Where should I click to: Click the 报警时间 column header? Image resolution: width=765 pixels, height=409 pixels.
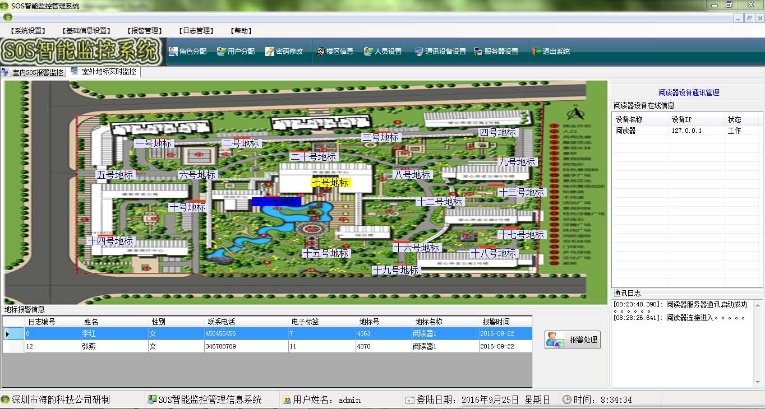[496, 322]
